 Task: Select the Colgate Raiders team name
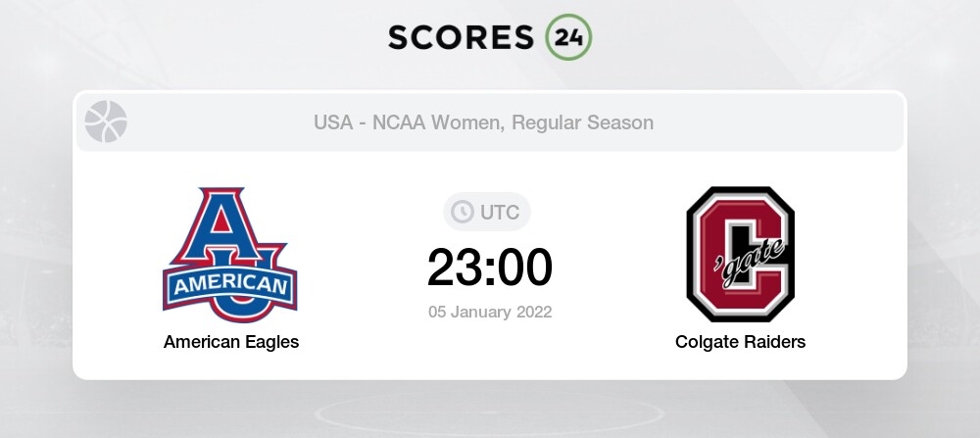[x=740, y=342]
